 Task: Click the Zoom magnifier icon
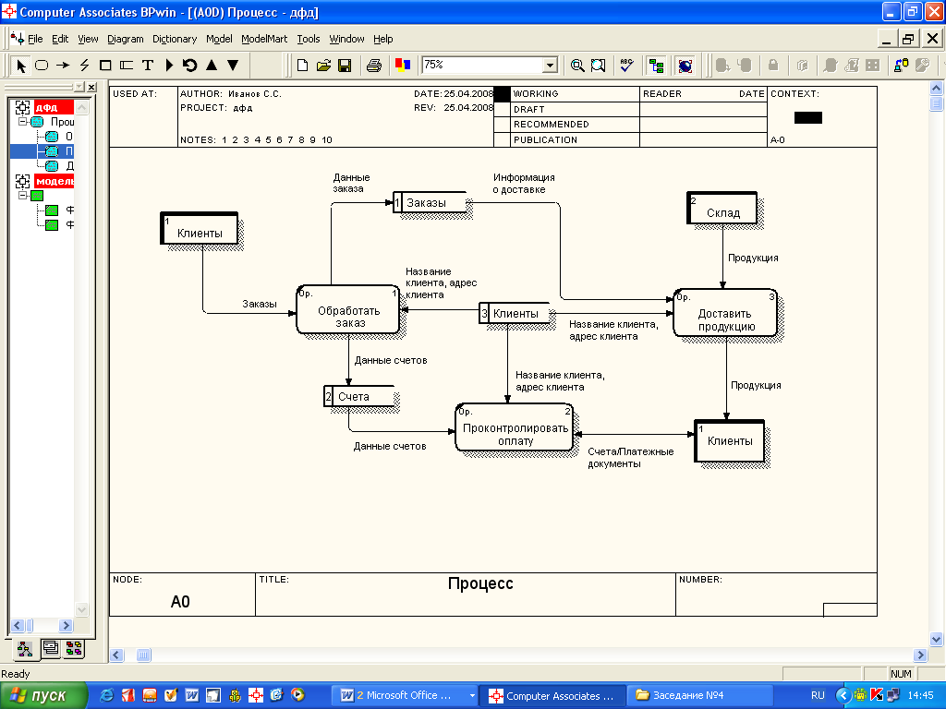(577, 66)
